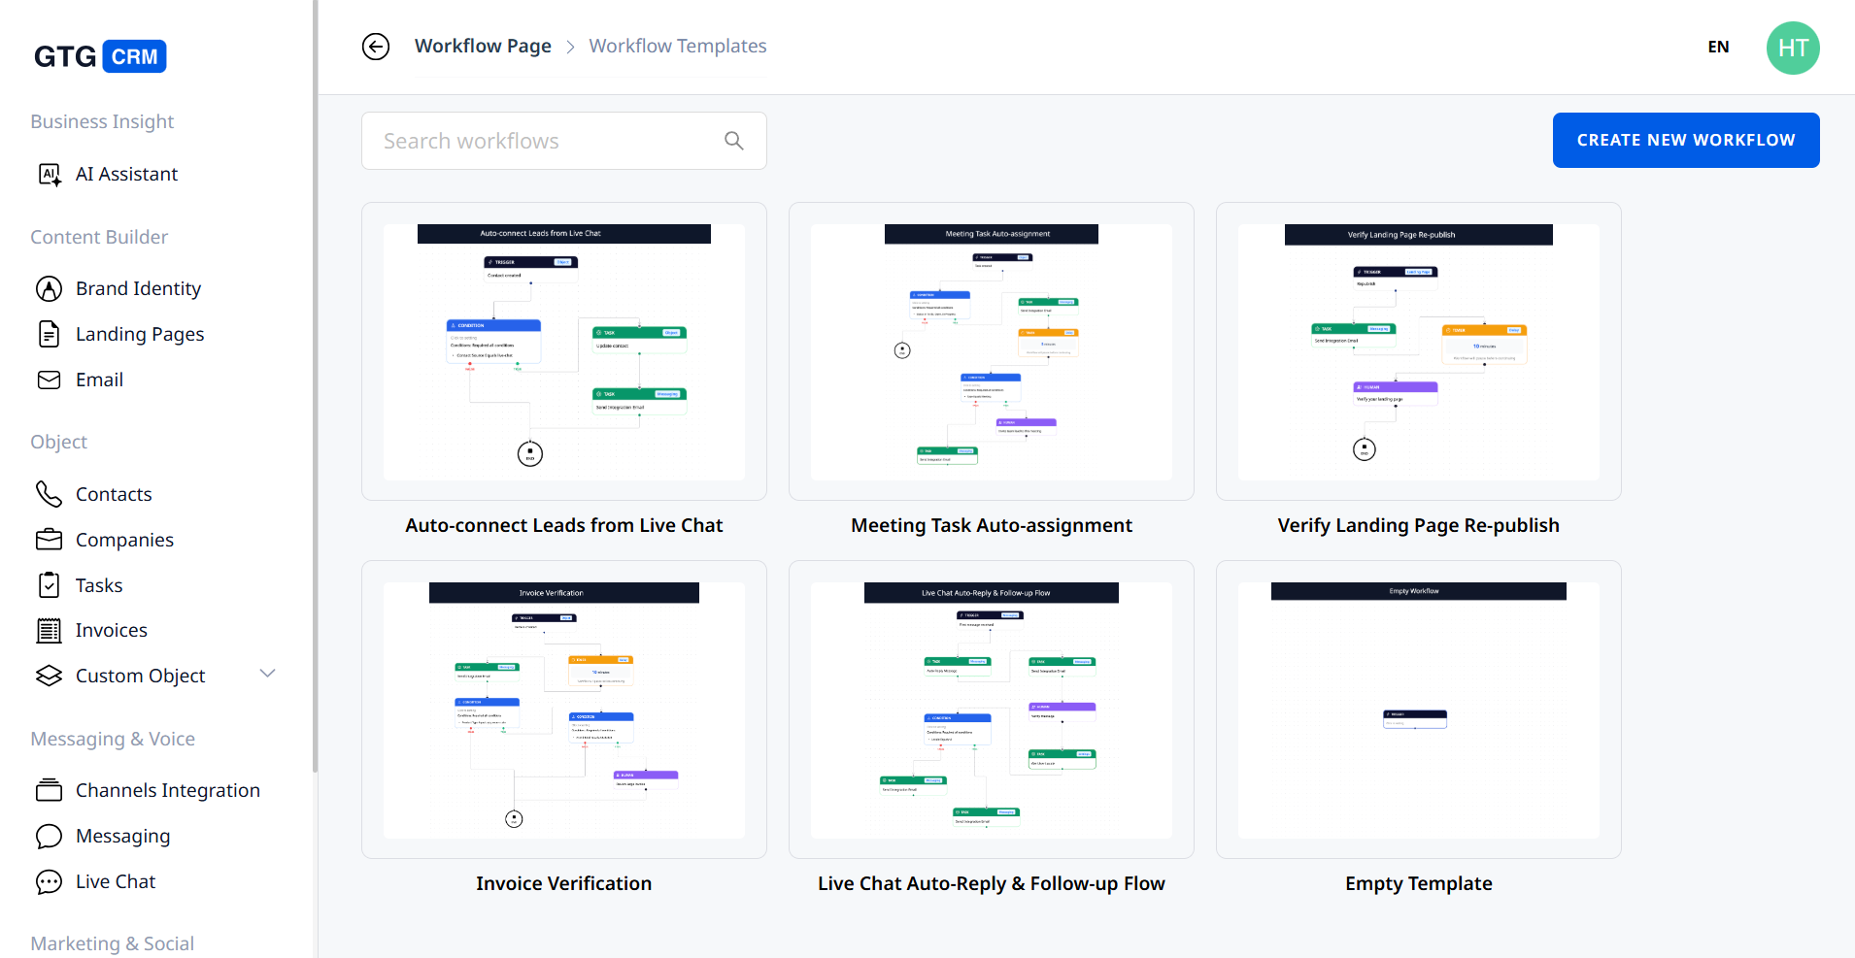
Task: Open Brand Identity icon in sidebar
Action: pyautogui.click(x=49, y=288)
